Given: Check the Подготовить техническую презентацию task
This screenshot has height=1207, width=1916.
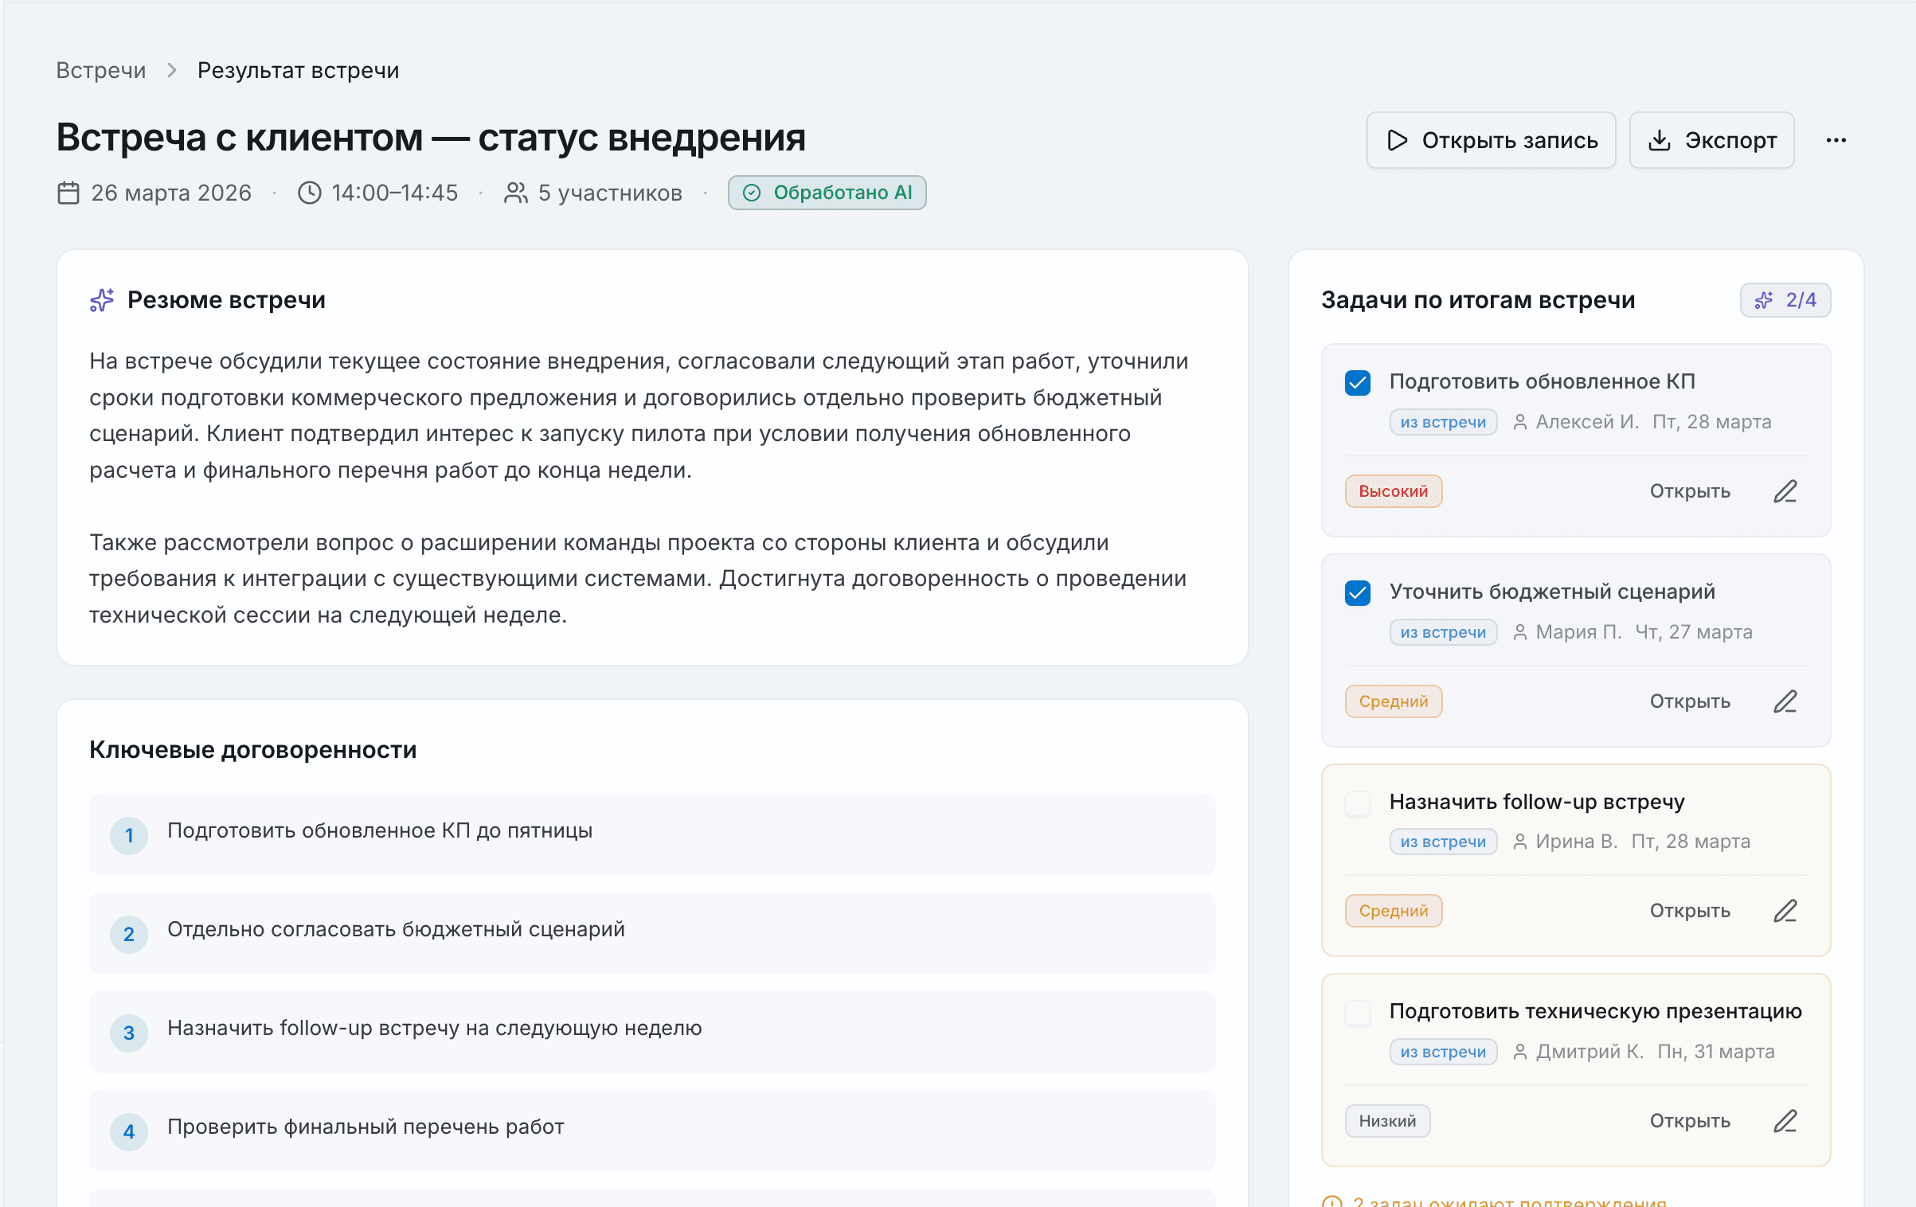Looking at the screenshot, I should [1358, 1014].
